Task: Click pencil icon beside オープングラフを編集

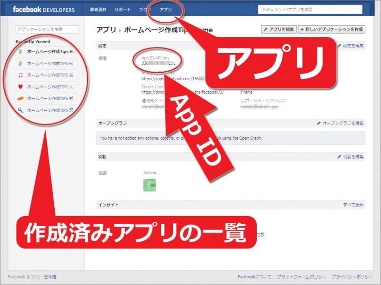Action: click(x=319, y=123)
